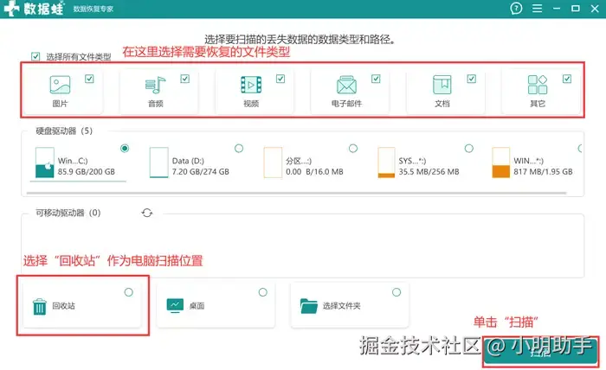This screenshot has width=606, height=370.
Task: Click the 选择文件夹 label text
Action: click(x=342, y=306)
